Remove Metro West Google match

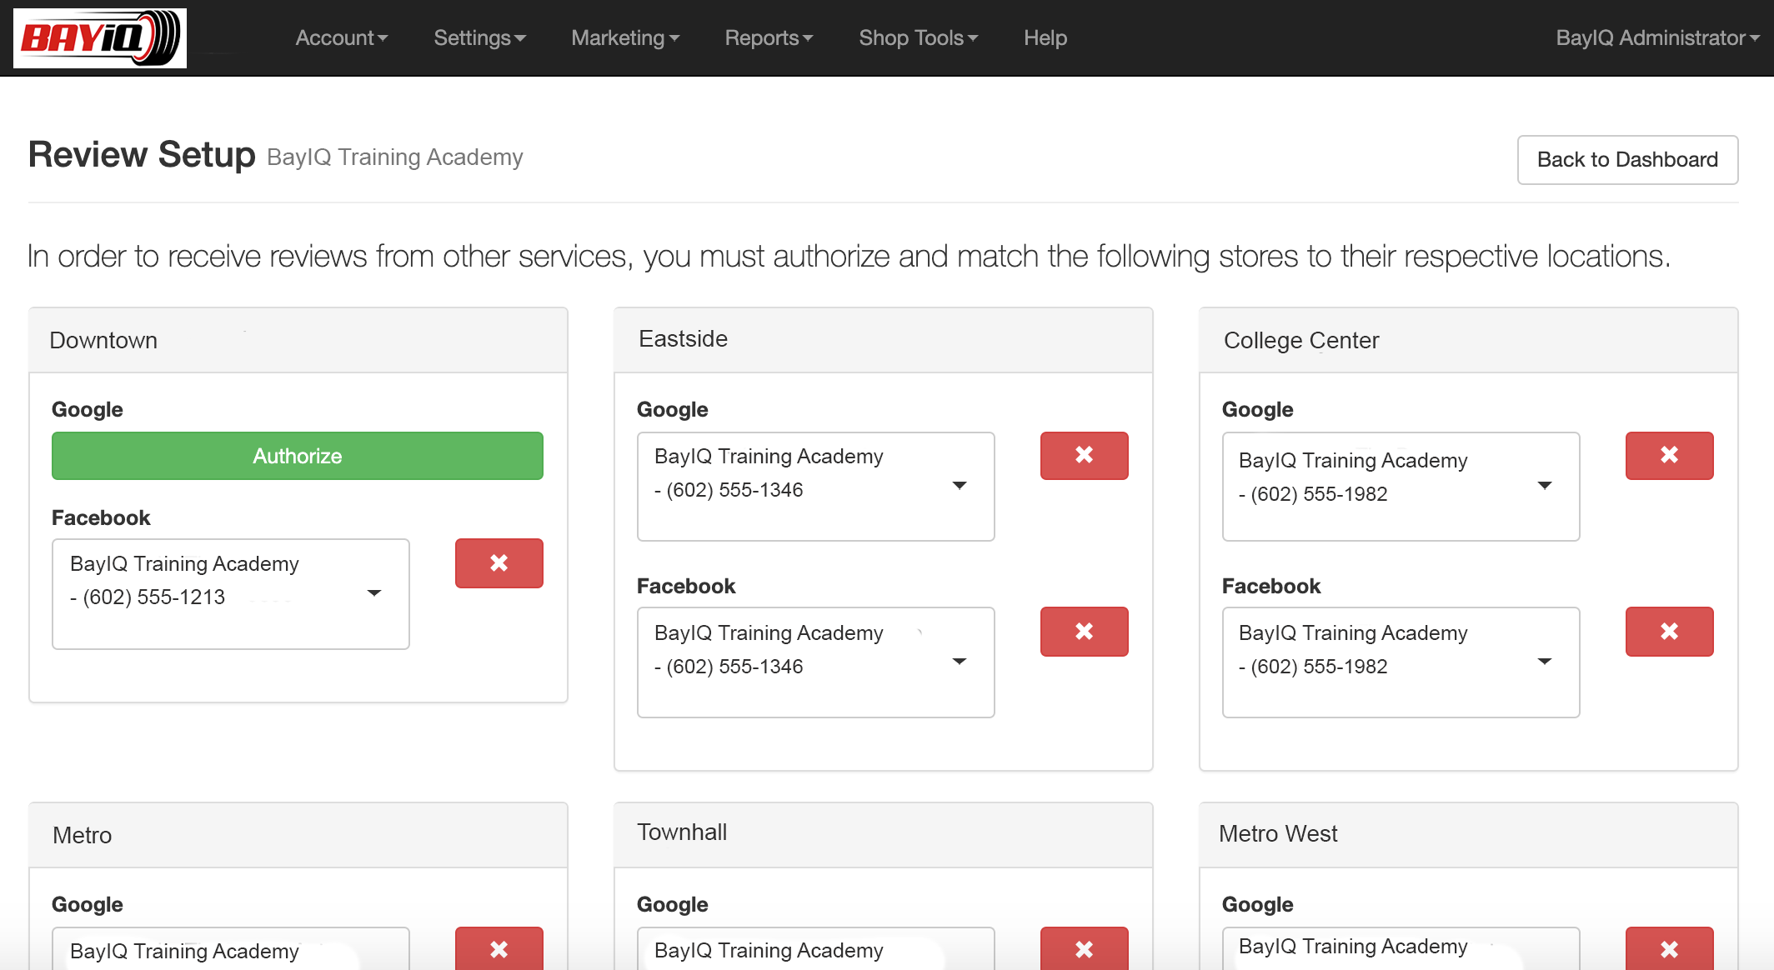pos(1670,949)
